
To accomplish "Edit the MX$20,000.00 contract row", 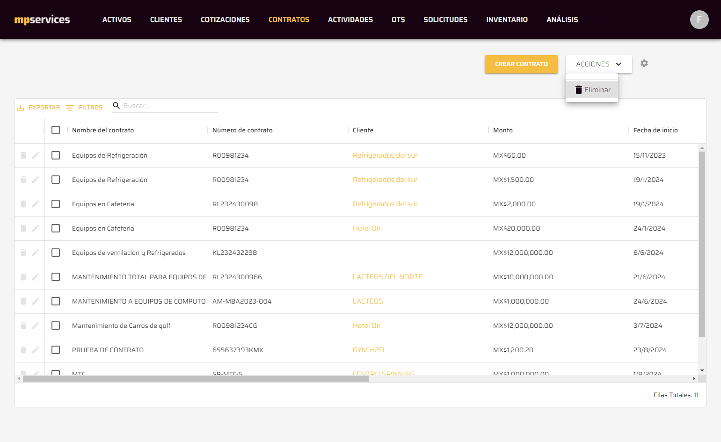I will tap(36, 228).
